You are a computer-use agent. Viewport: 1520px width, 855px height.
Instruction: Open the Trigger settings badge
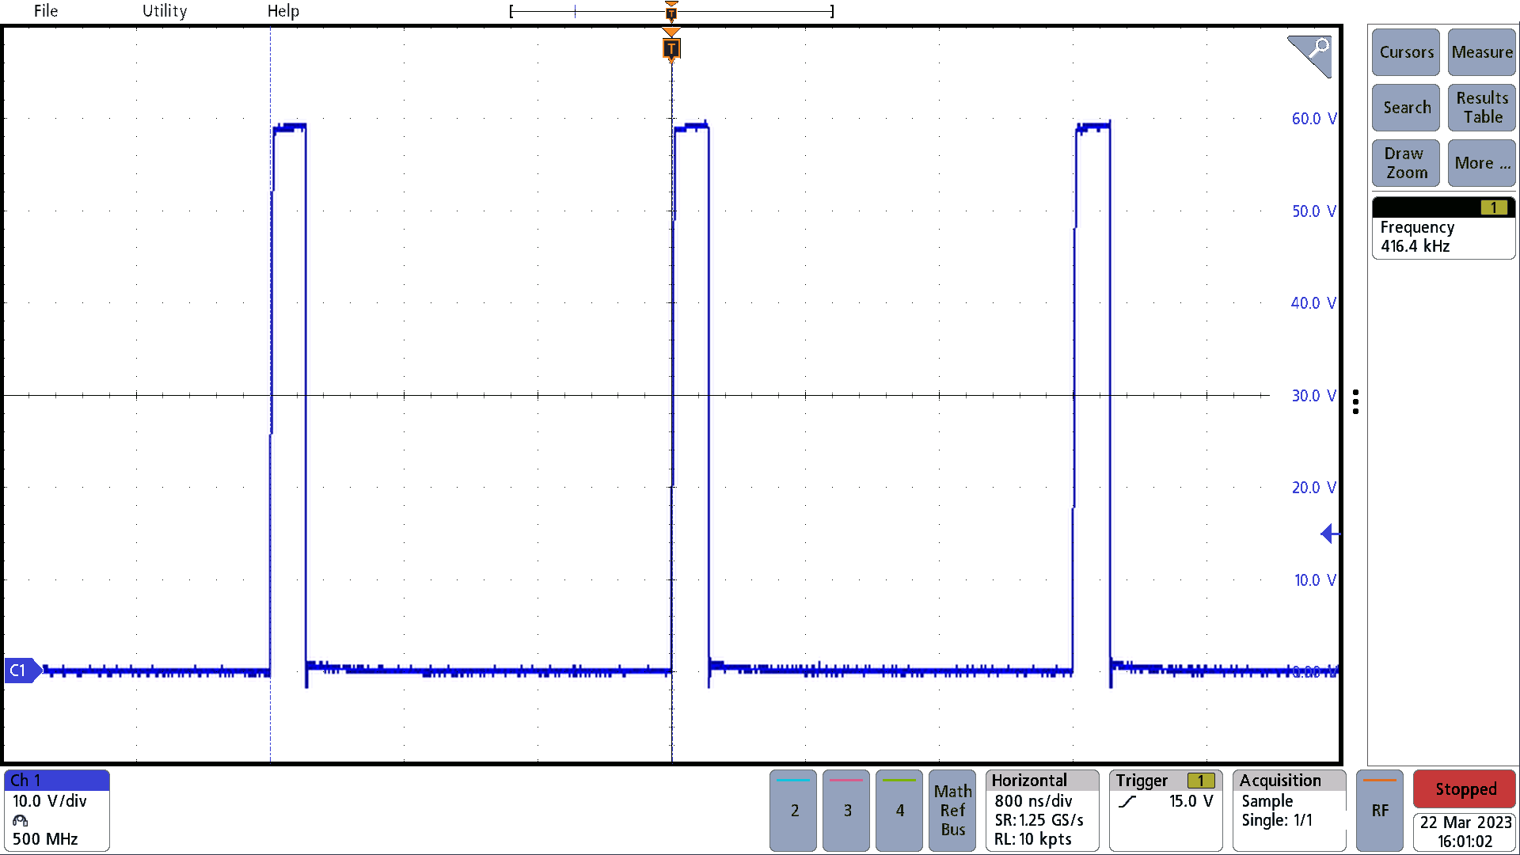coord(1166,811)
